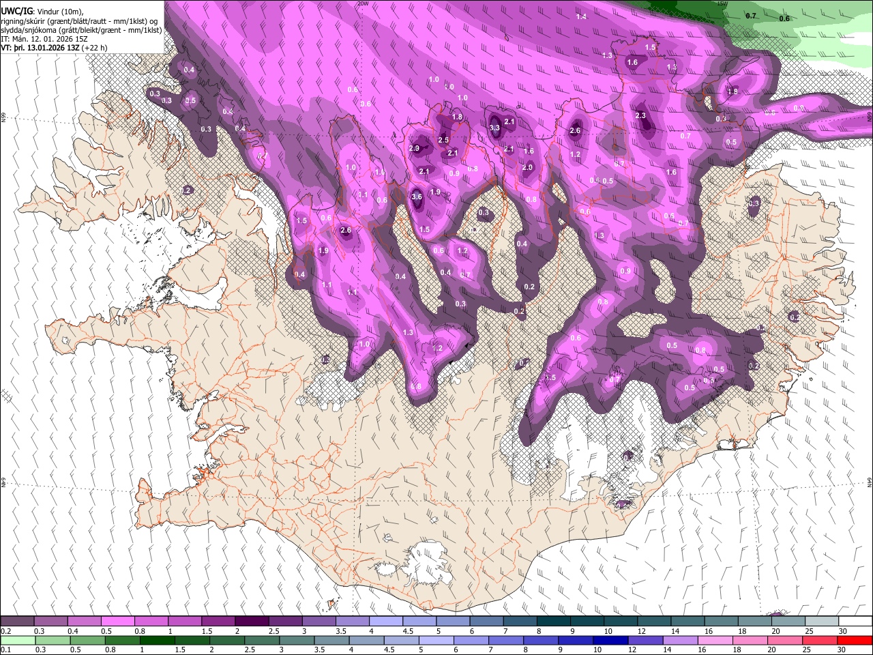The image size is (873, 655).
Task: Click the '3.6' precipitation value on the map
Action: click(417, 196)
